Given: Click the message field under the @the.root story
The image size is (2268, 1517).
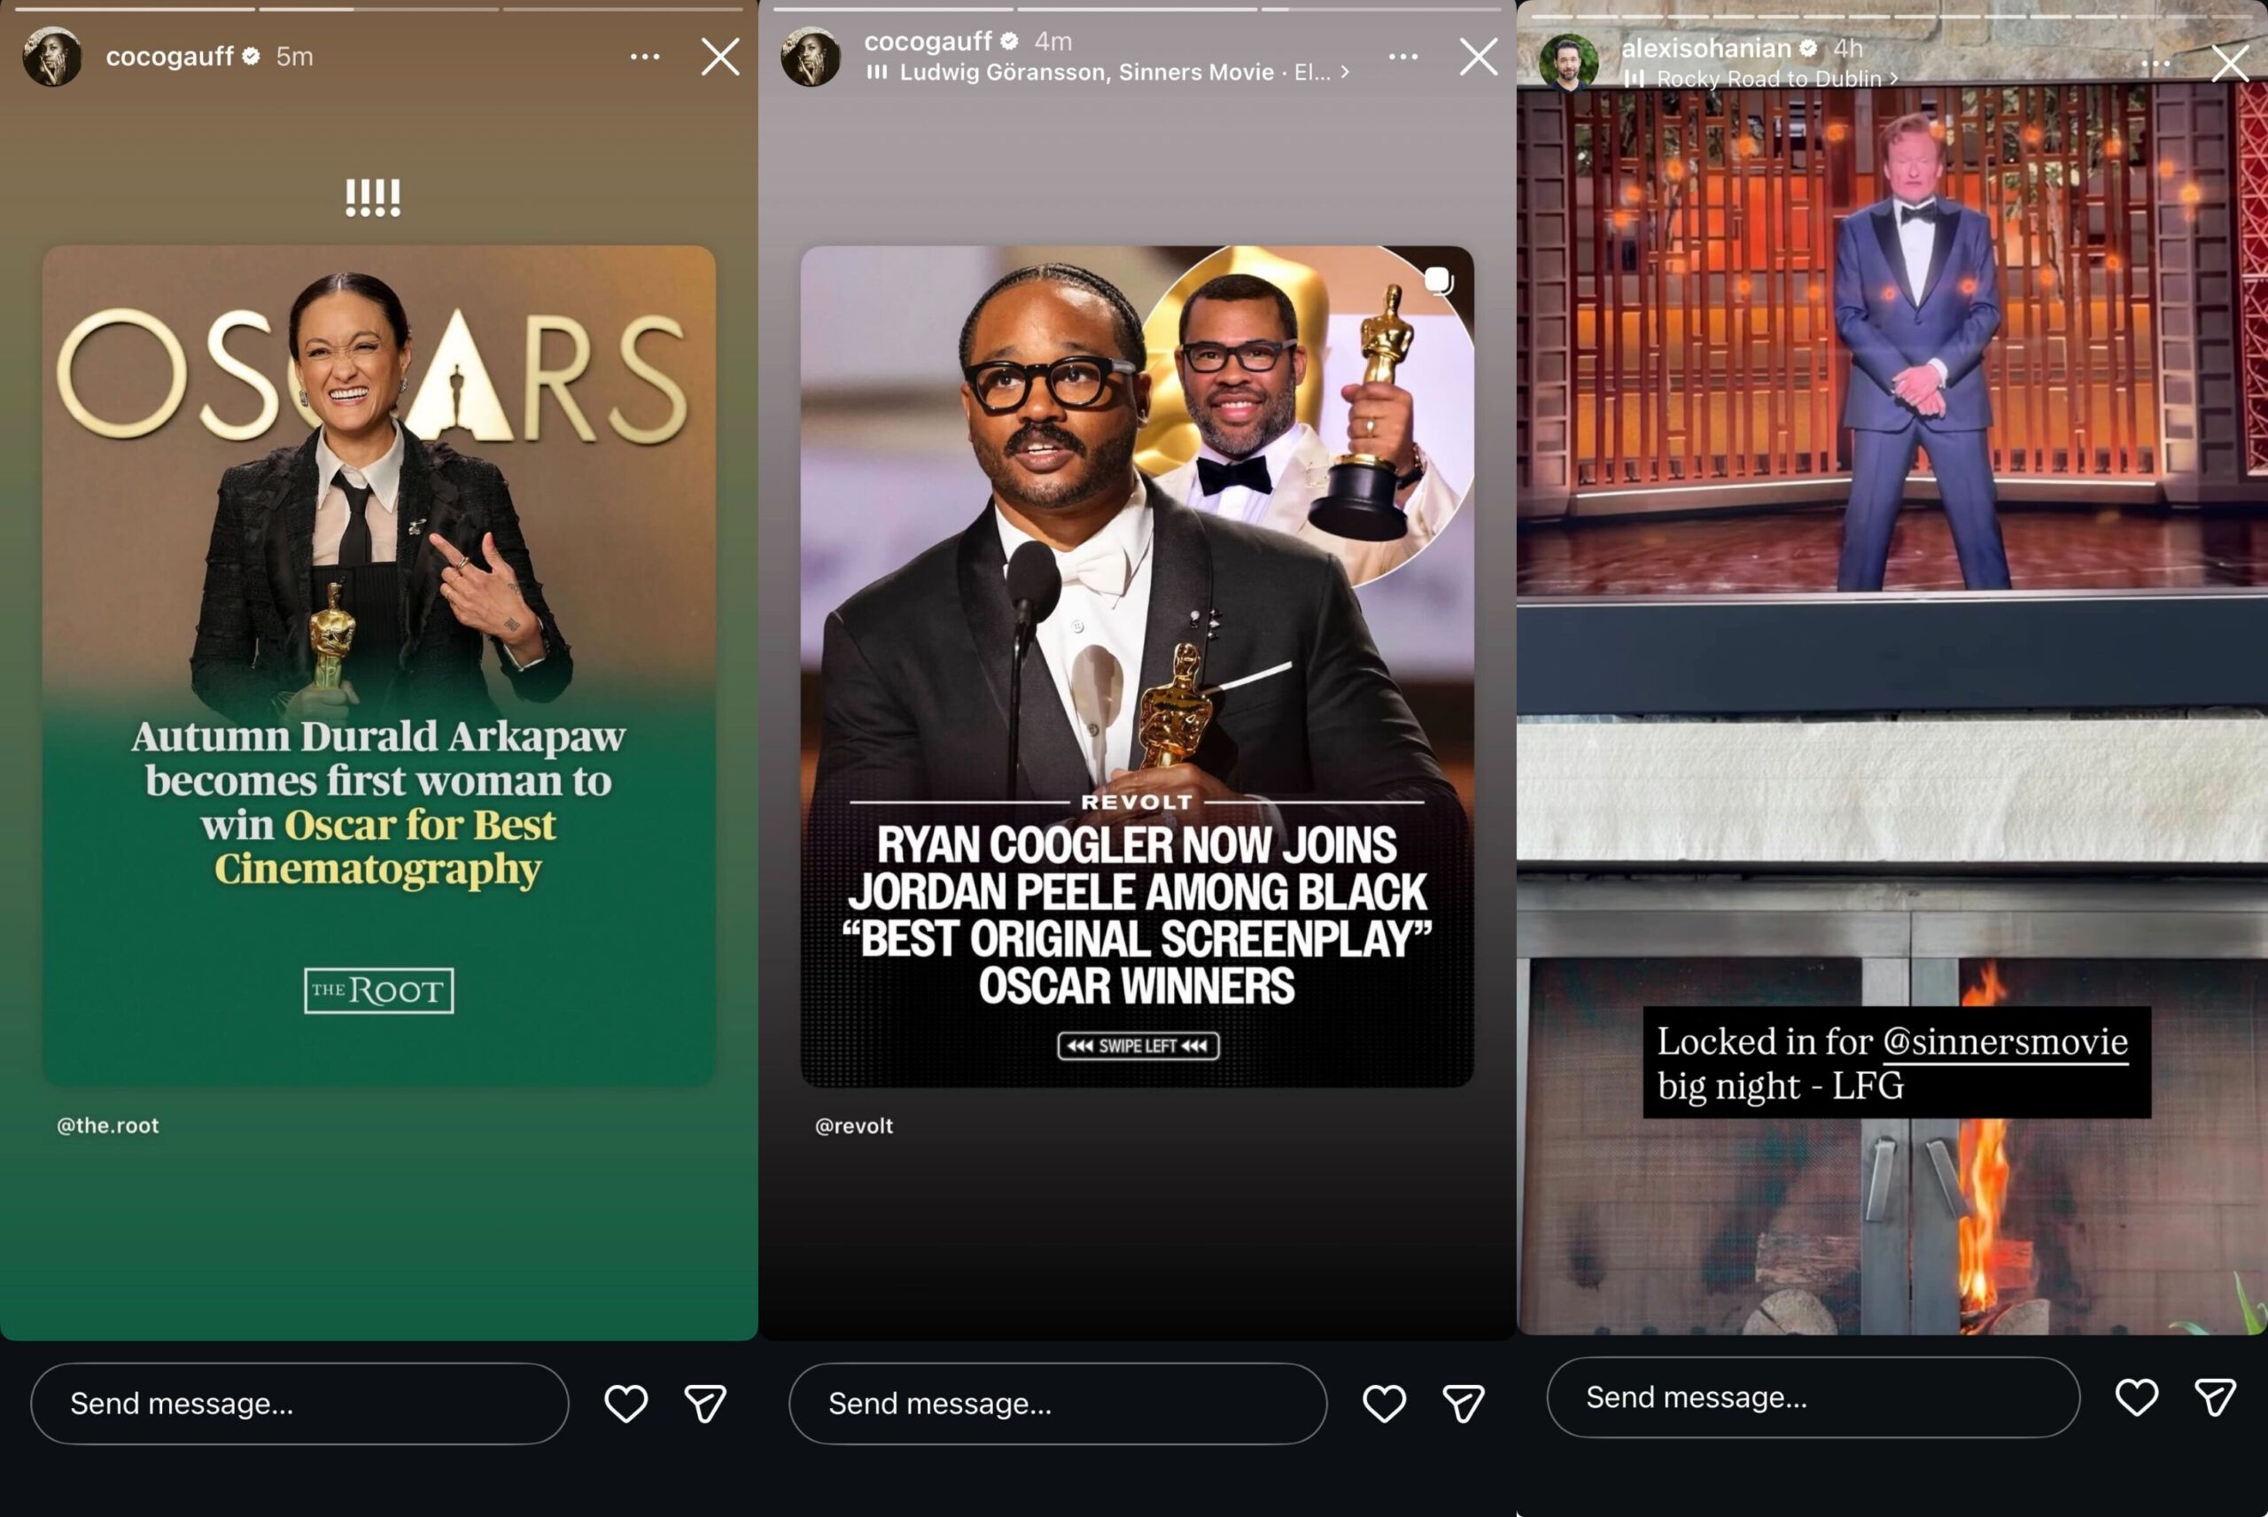Looking at the screenshot, I should (x=299, y=1404).
